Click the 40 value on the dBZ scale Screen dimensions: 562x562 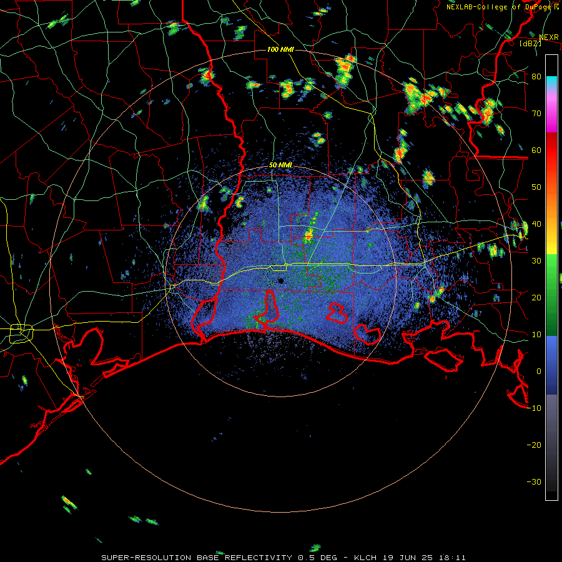(x=536, y=224)
